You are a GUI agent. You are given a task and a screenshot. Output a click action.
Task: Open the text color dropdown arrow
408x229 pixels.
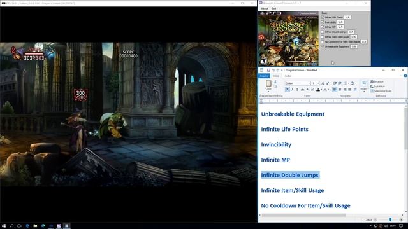pos(321,90)
